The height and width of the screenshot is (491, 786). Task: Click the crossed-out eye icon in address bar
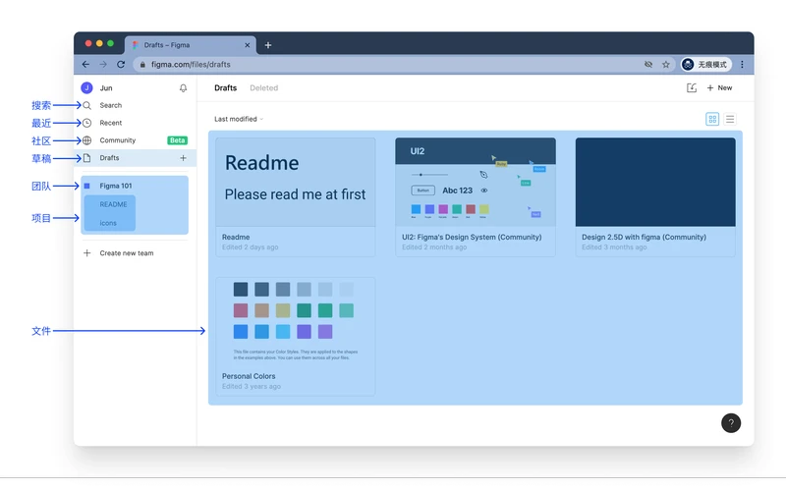(x=648, y=64)
